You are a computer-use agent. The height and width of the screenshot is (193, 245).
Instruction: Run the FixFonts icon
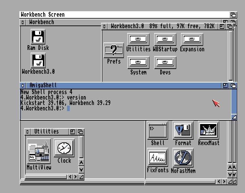coord(158,157)
